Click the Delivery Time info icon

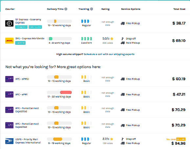(66, 9)
